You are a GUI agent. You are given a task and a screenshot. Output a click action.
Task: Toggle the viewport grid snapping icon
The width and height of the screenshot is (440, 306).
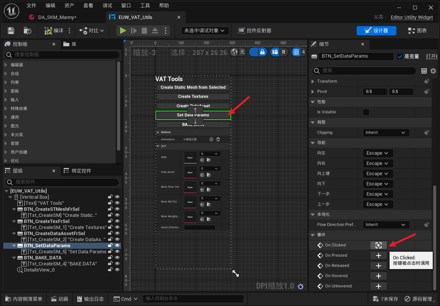pos(296,52)
